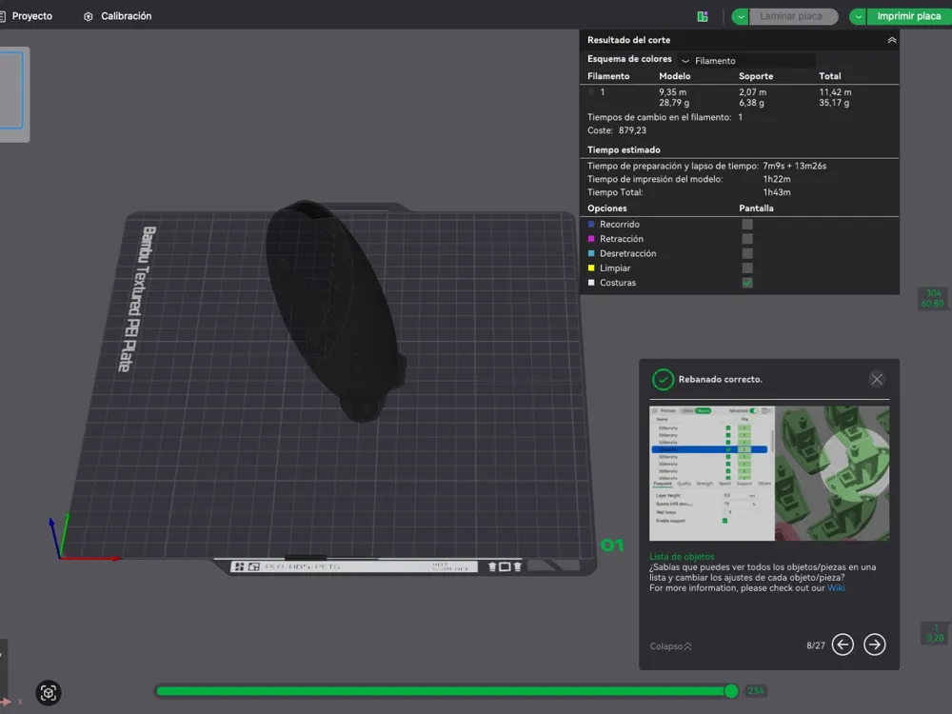Open the Laminar placa dropdown arrow
952x714 pixels.
(740, 16)
